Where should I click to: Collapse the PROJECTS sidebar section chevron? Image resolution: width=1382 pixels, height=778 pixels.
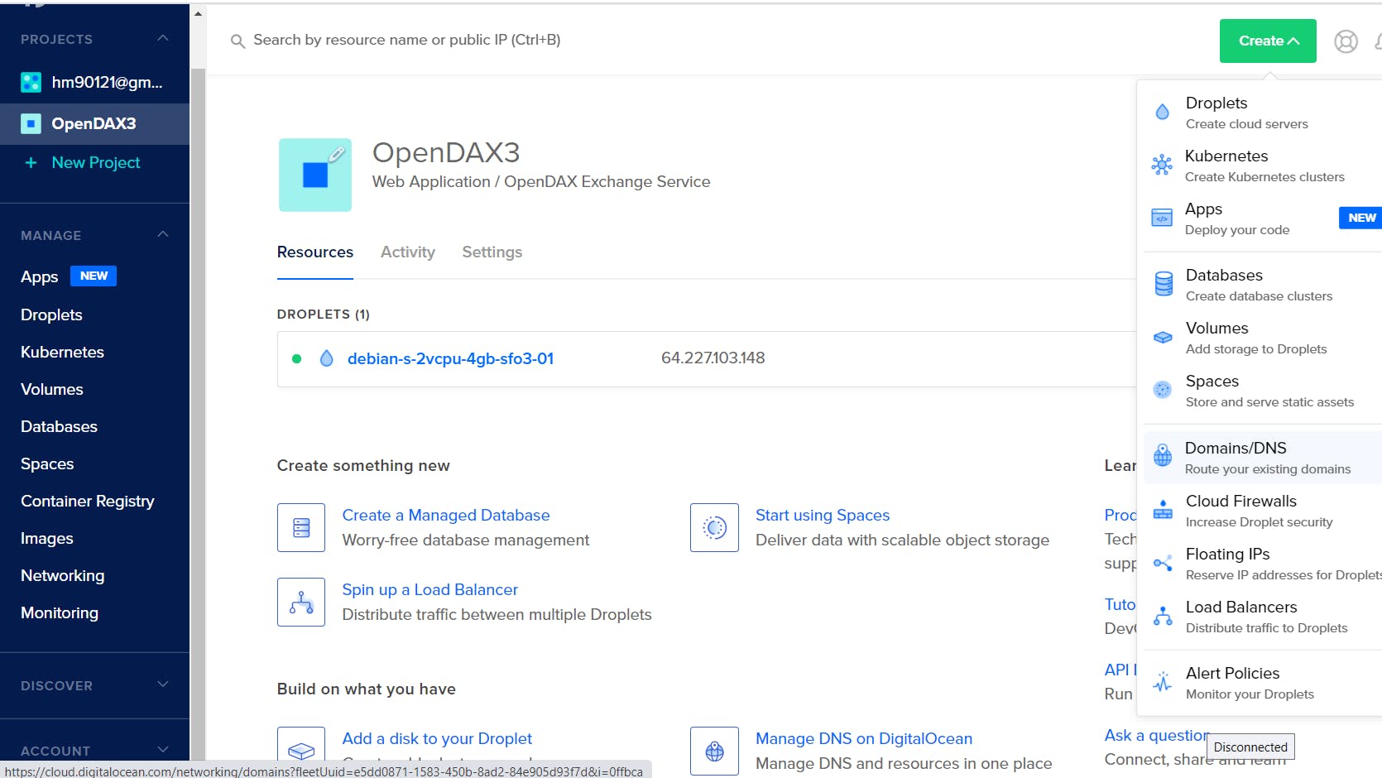click(x=163, y=38)
